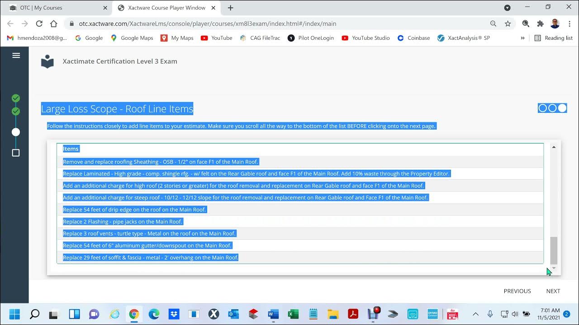
Task: Show hidden system tray icons
Action: pyautogui.click(x=475, y=314)
